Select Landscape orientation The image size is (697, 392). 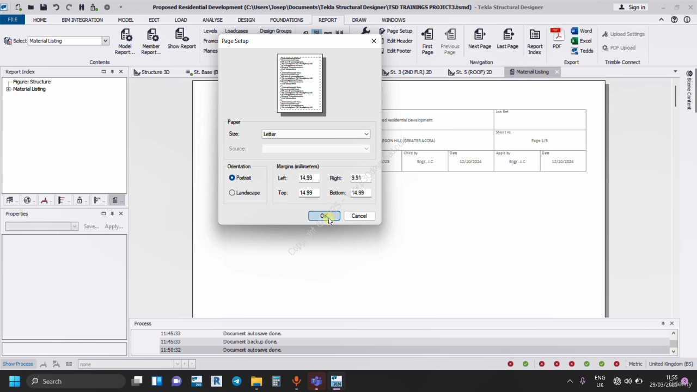(233, 193)
